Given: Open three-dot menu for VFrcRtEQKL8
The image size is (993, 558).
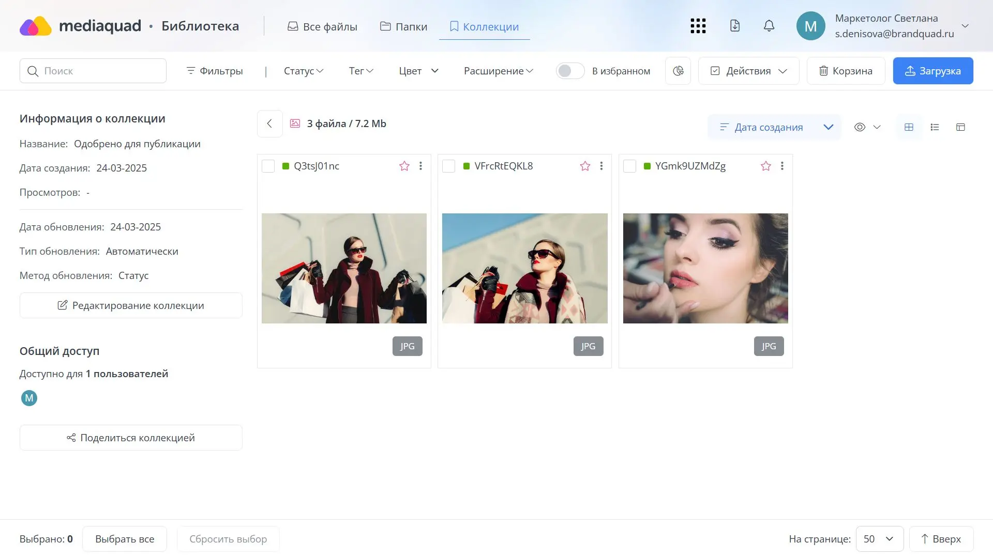Looking at the screenshot, I should click(x=601, y=166).
